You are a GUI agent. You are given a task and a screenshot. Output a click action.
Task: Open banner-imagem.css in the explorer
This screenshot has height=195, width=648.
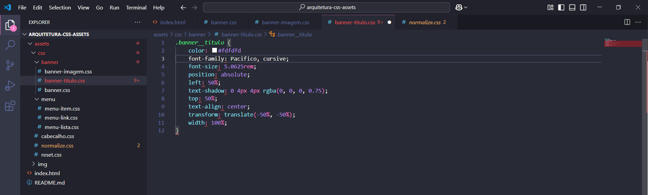coord(84,71)
